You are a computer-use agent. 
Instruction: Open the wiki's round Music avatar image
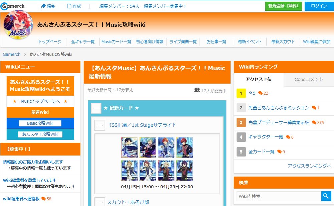[x=18, y=25]
